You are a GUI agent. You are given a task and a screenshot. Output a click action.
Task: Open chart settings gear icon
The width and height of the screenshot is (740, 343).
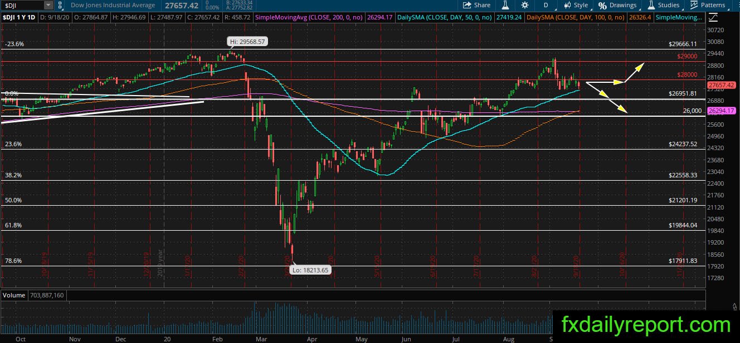(525, 5)
